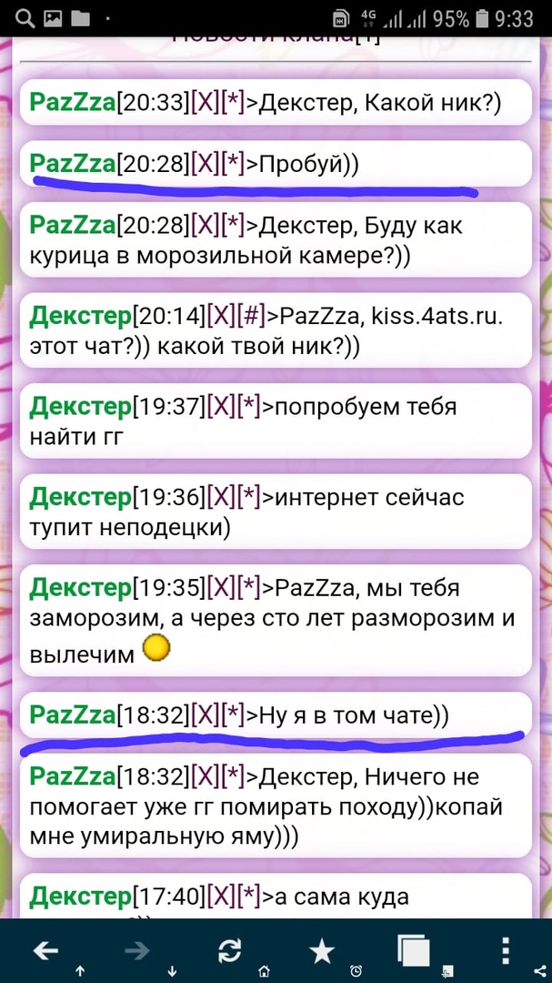This screenshot has height=983, width=552.
Task: Tap the magnifier icon in the status bar
Action: coord(25,19)
